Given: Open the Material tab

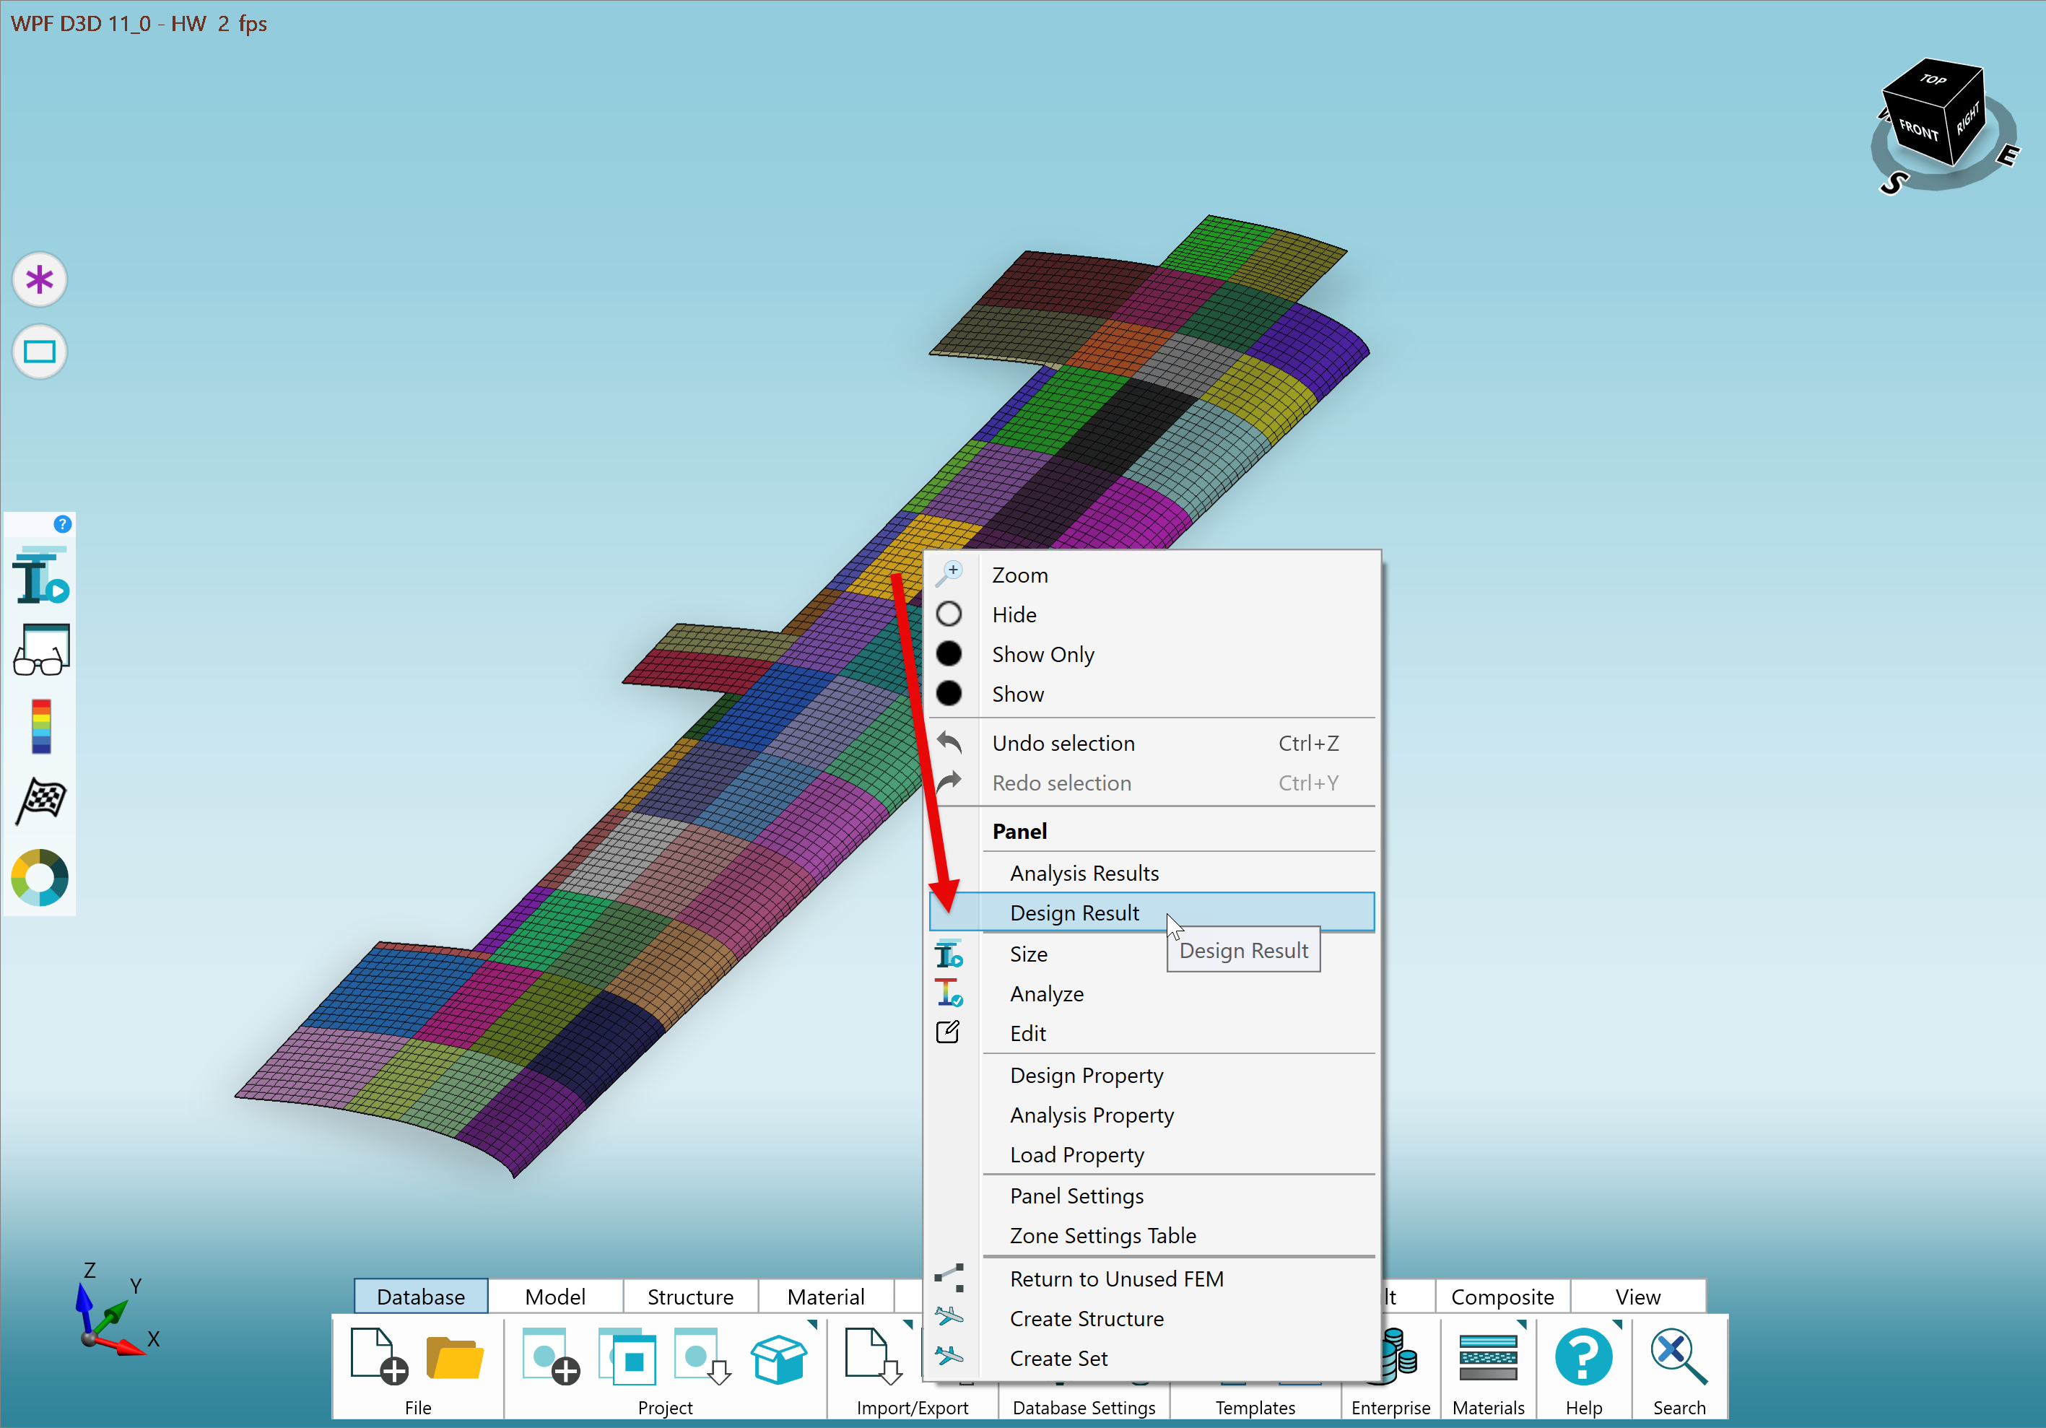Looking at the screenshot, I should pos(826,1296).
